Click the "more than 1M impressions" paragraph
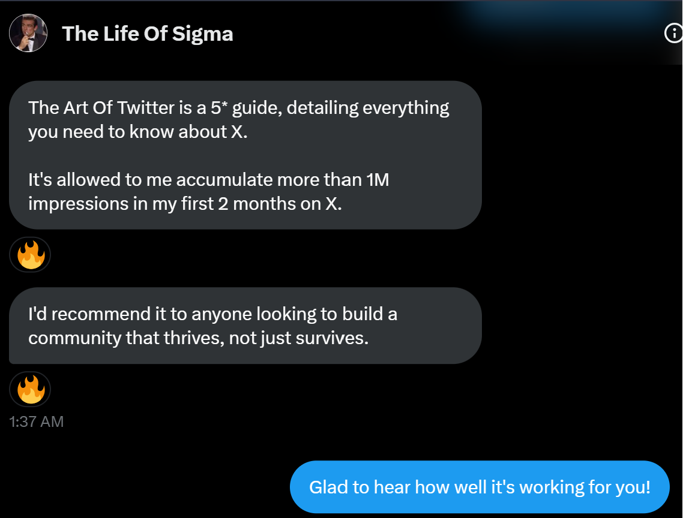Image resolution: width=683 pixels, height=518 pixels. tap(208, 191)
